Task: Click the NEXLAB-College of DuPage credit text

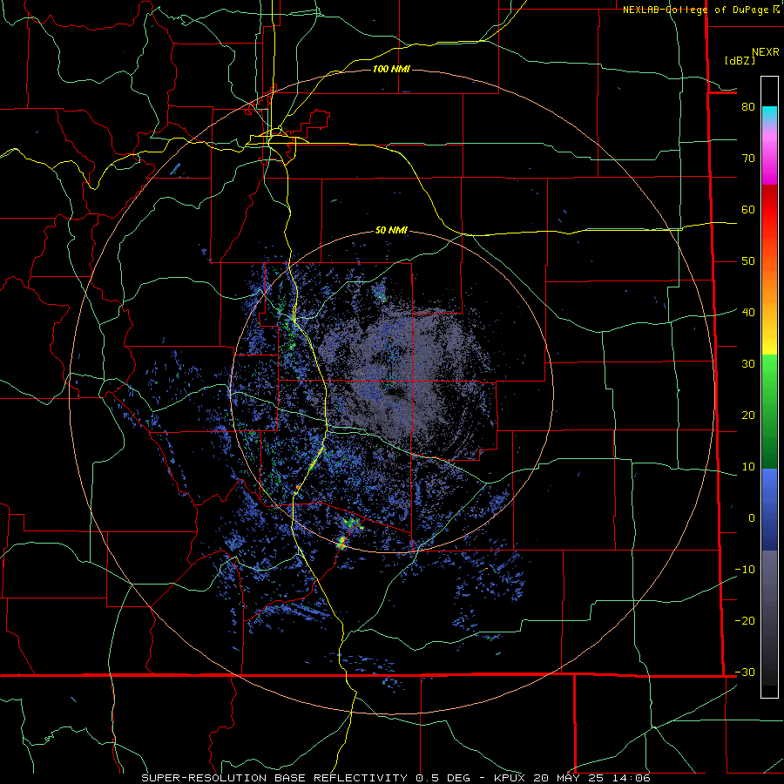Action: tap(695, 10)
